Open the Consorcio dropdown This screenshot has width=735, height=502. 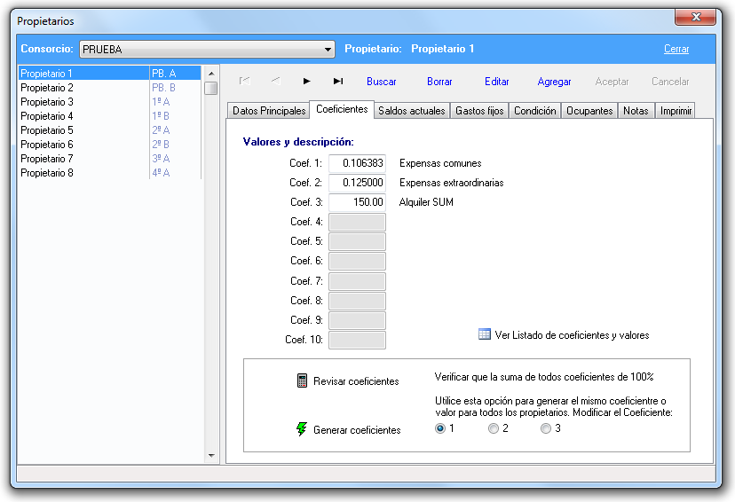tap(328, 50)
